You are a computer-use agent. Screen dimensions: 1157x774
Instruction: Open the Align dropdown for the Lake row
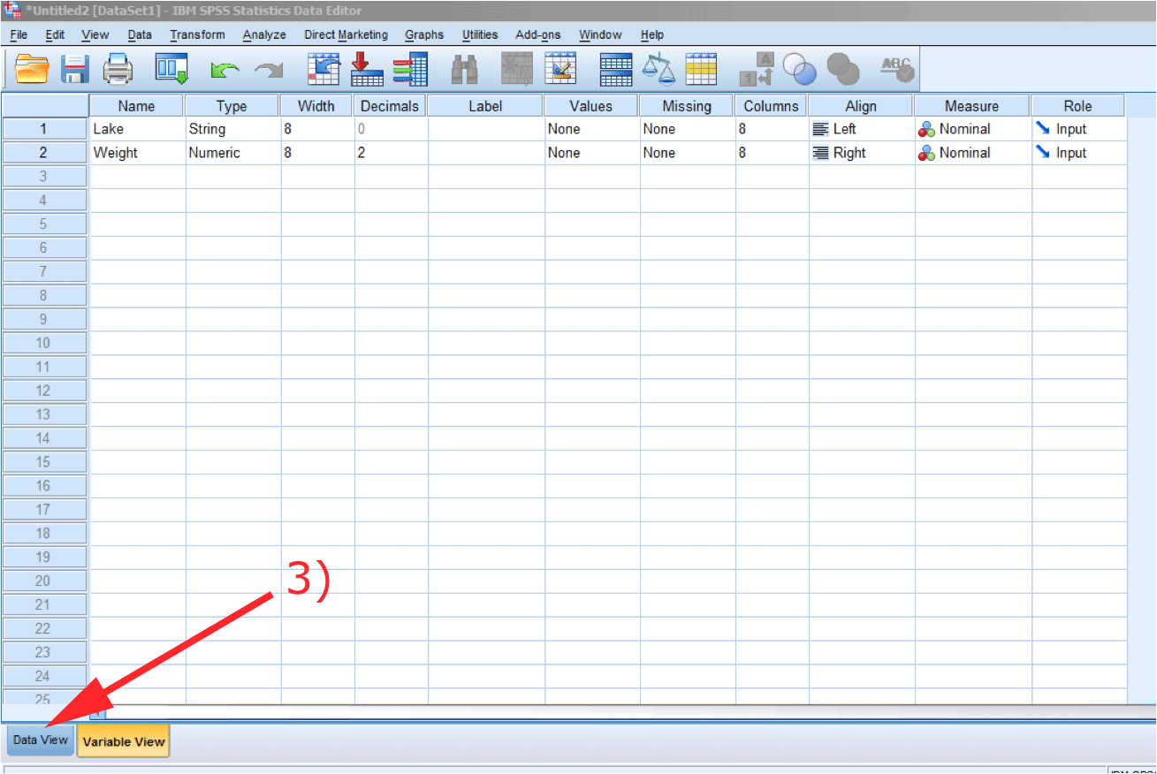pos(860,128)
